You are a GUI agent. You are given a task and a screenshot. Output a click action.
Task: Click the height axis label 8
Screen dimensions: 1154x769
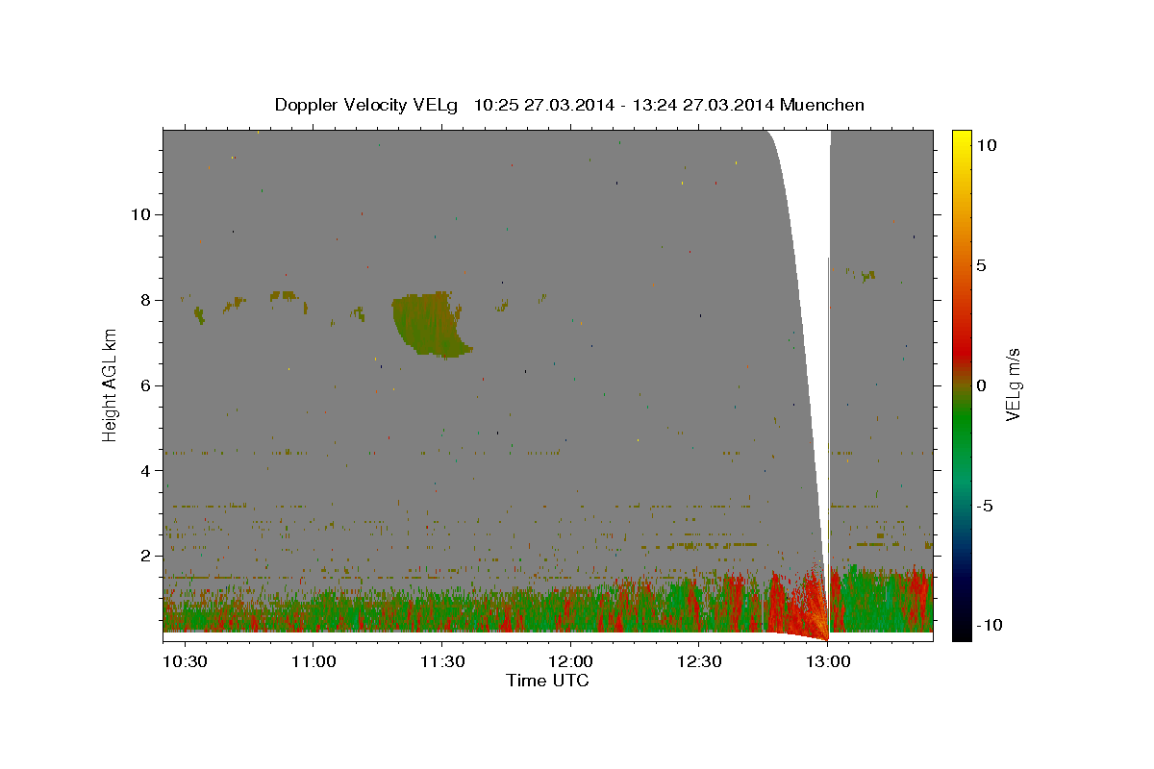click(144, 300)
